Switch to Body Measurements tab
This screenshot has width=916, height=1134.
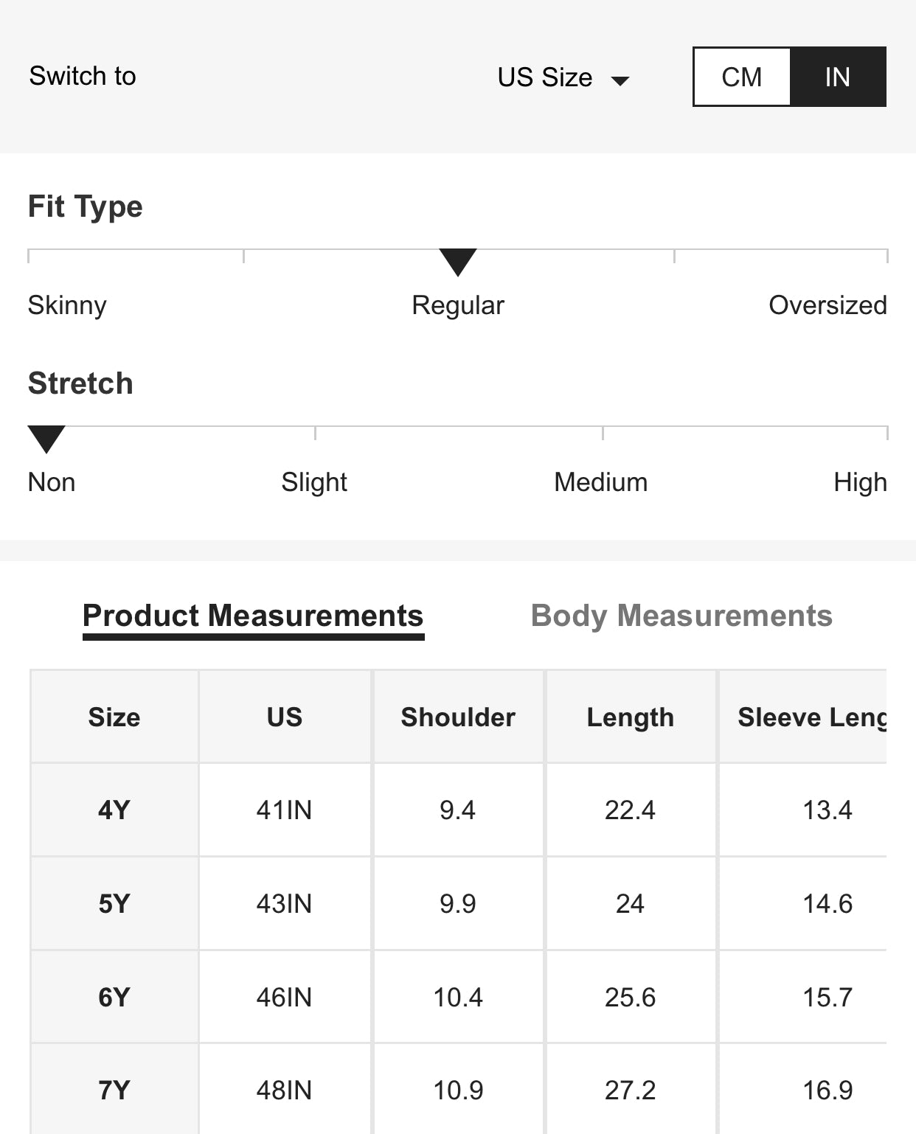681,616
